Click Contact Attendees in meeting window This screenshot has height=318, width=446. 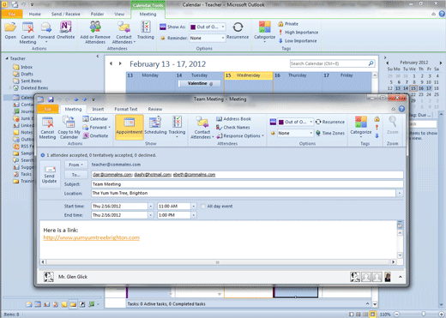[x=202, y=128]
